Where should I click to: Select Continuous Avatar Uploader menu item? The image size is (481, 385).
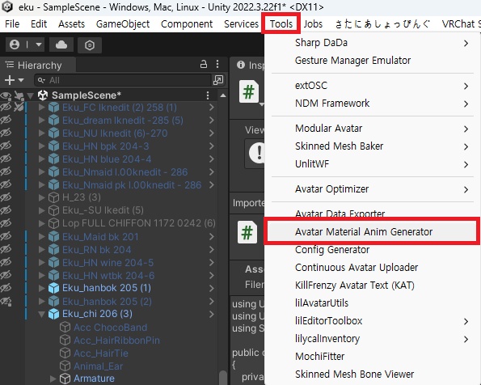click(x=373, y=268)
